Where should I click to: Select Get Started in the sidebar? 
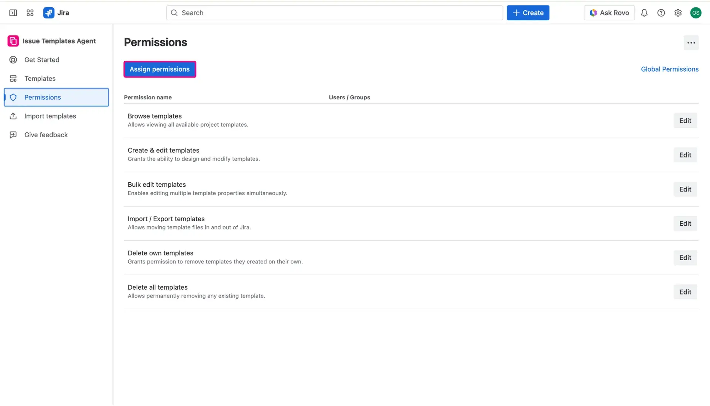(x=42, y=59)
